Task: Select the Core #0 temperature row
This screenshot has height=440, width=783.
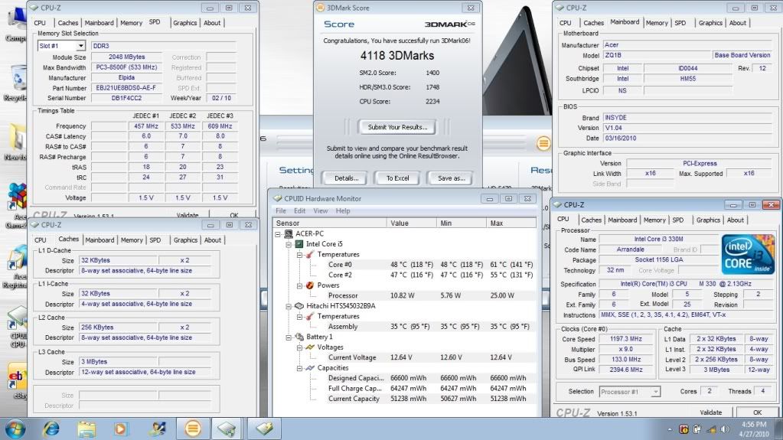Action: [404, 265]
